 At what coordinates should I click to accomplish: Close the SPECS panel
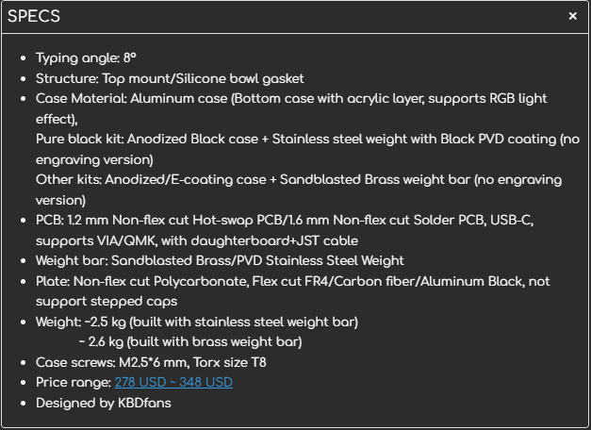click(572, 16)
